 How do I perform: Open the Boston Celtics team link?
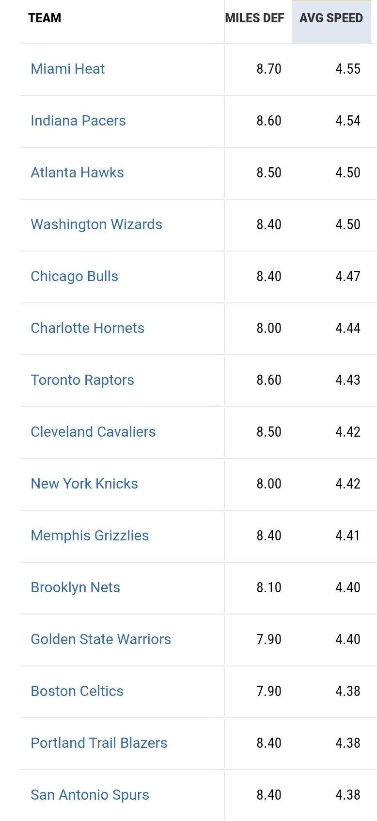pyautogui.click(x=77, y=691)
